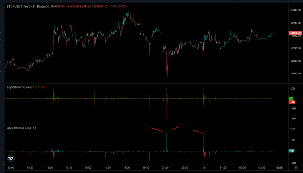Viewport: 303px width, 173px height.
Task: Click the 15:00 time axis label
Action: (88, 168)
